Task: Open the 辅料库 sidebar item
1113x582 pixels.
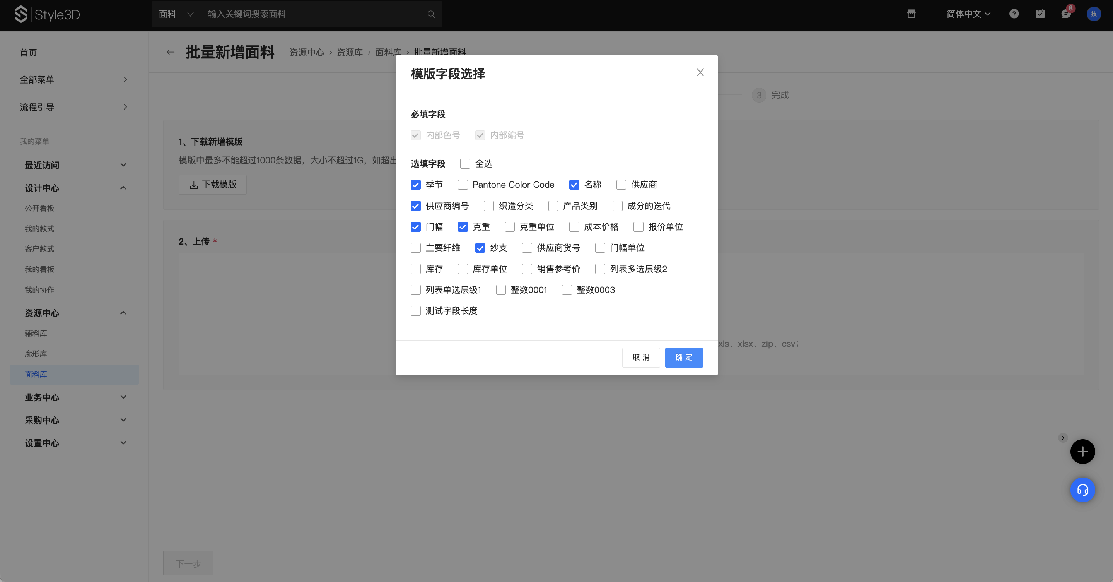Action: tap(36, 334)
